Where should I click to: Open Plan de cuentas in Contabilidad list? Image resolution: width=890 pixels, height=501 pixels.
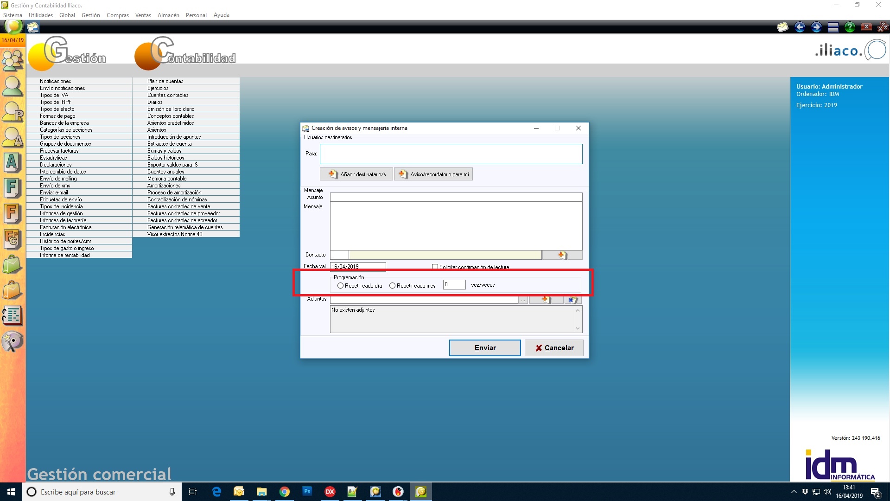[186, 81]
